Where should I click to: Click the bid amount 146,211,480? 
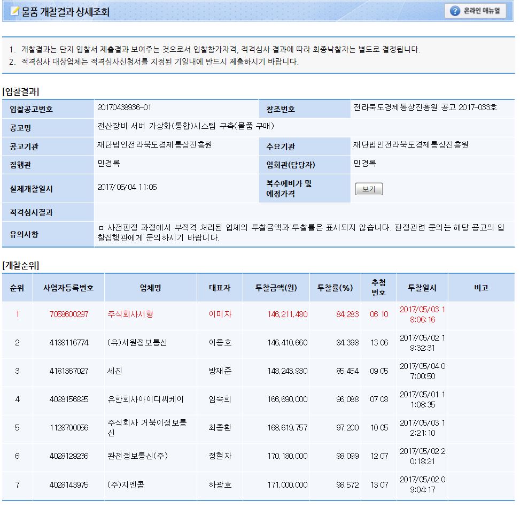(287, 314)
